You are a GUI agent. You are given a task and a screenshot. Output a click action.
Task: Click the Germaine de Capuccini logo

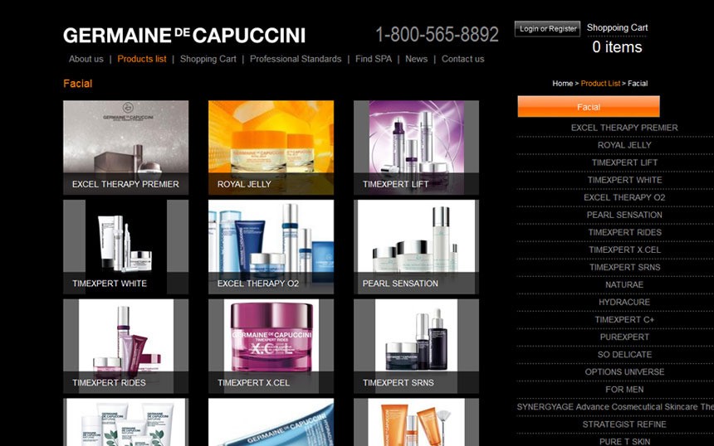184,36
